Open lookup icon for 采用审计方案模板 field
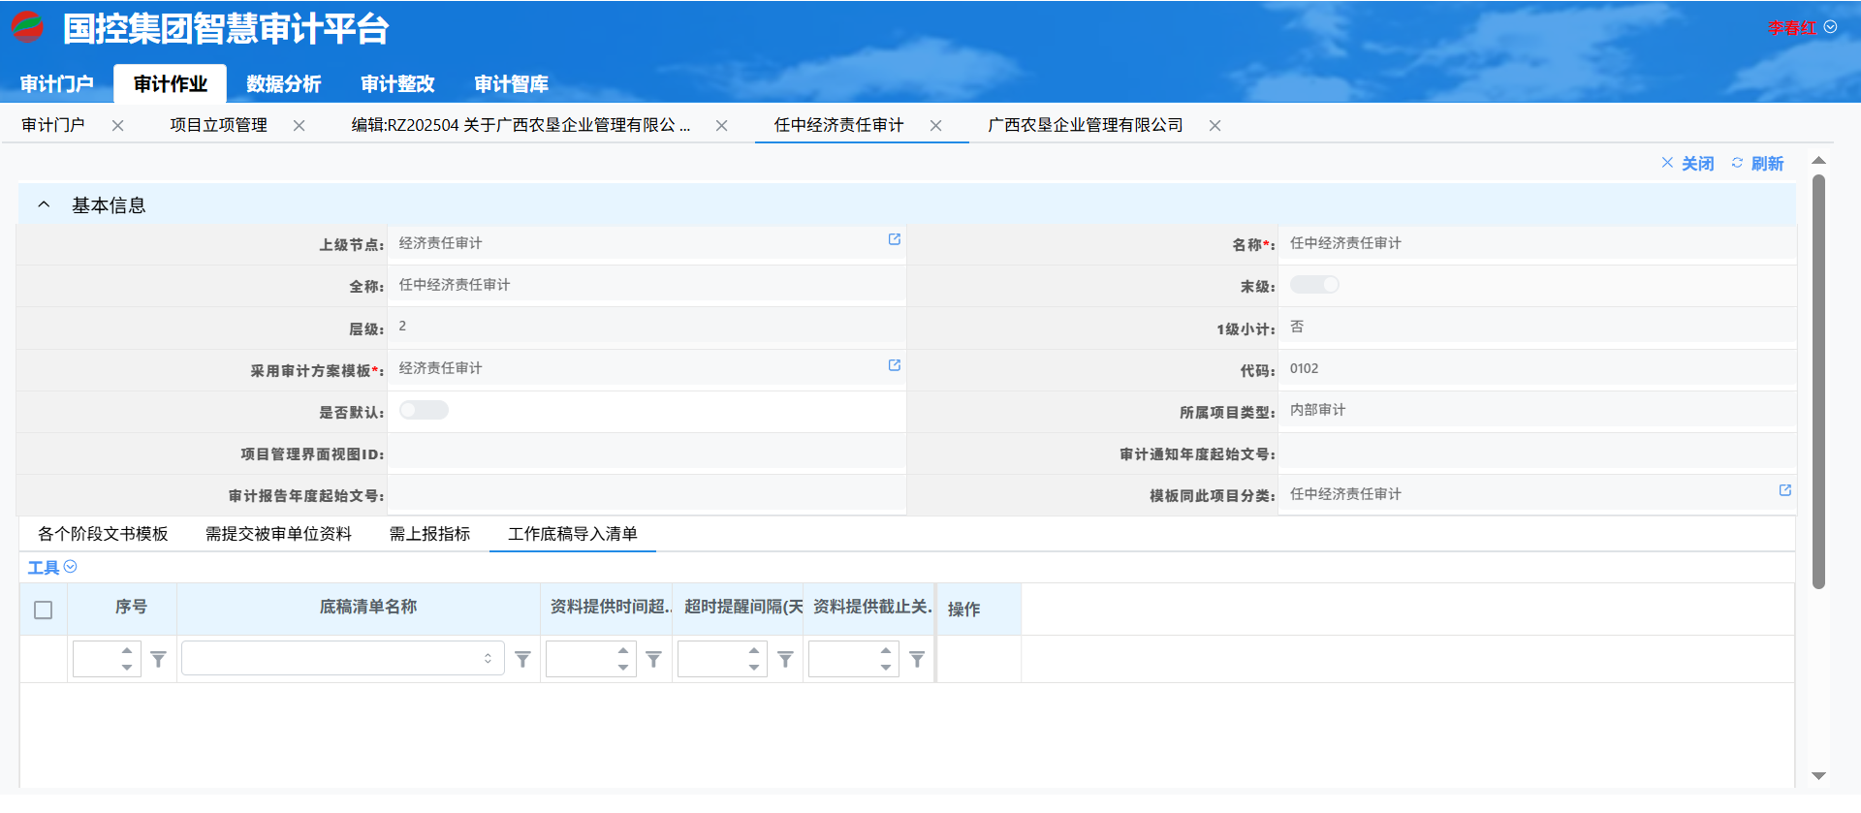 (x=894, y=365)
